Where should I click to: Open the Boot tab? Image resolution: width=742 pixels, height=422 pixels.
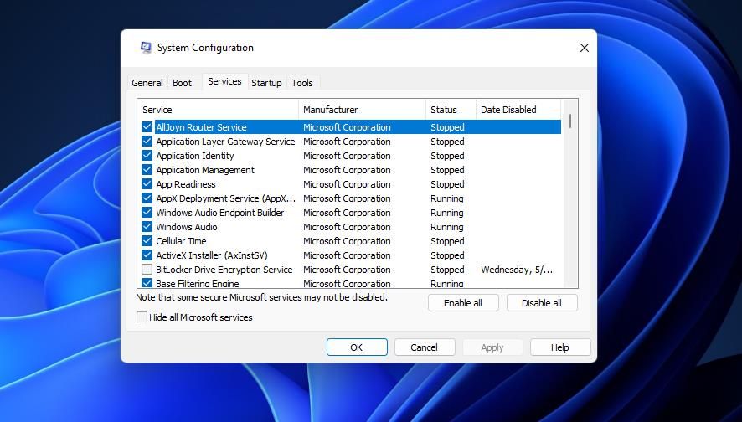183,83
